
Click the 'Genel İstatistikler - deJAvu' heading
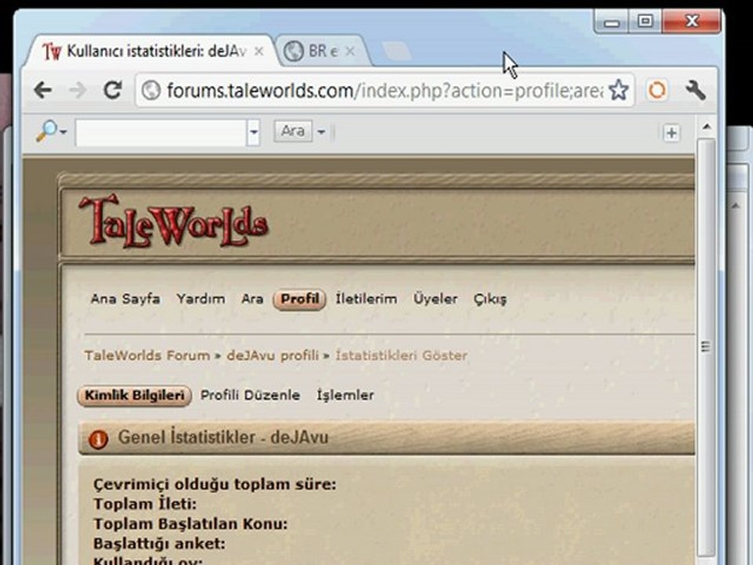point(224,437)
